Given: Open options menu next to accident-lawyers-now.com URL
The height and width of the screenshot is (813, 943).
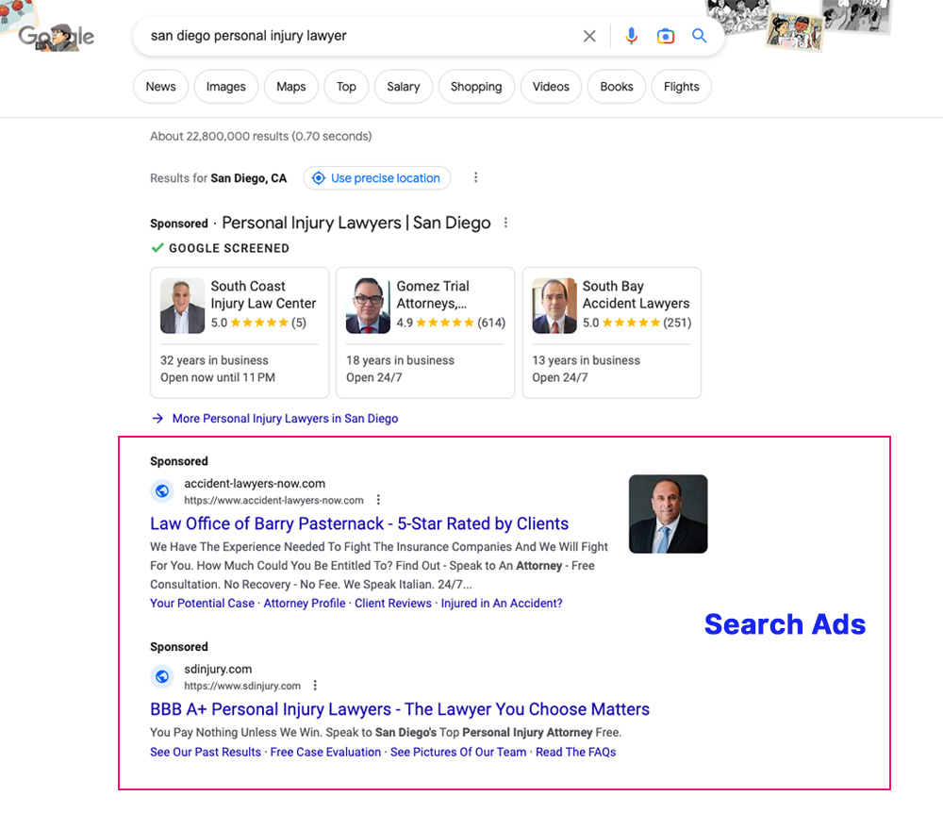Looking at the screenshot, I should coord(379,500).
